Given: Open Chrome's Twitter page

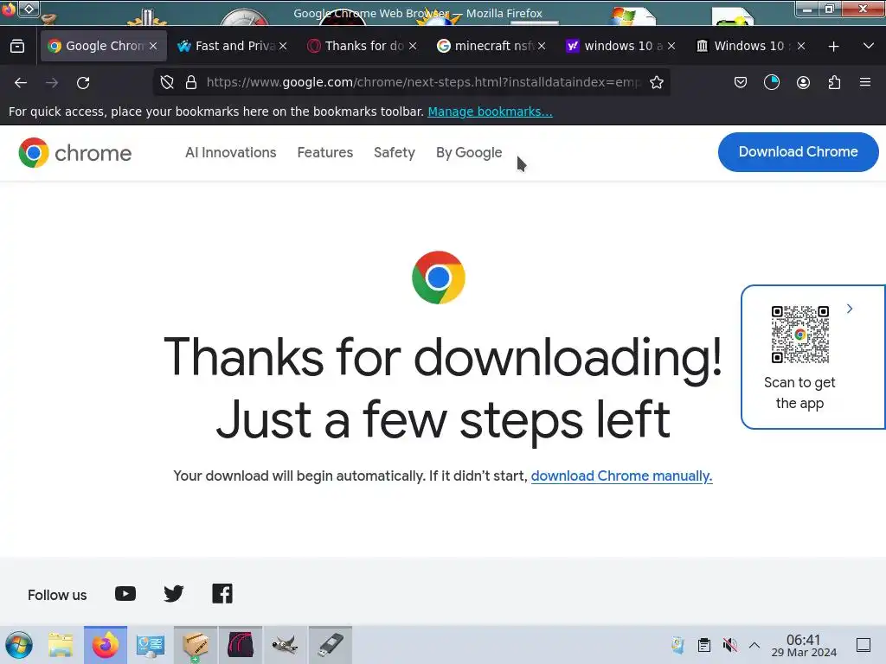Looking at the screenshot, I should [173, 593].
